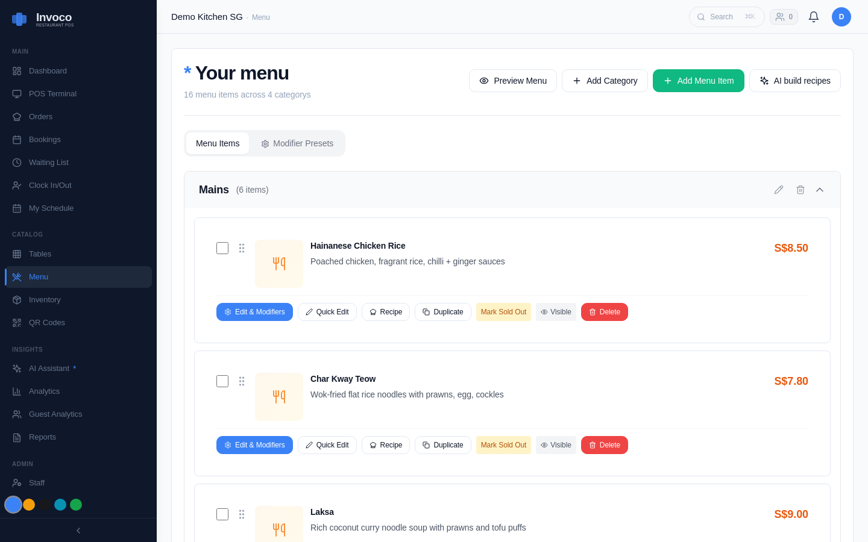Open the notifications bell icon
This screenshot has height=542, width=868.
pyautogui.click(x=814, y=17)
